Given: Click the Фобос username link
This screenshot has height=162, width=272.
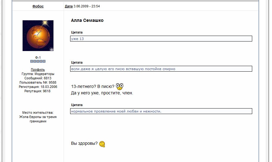Looking at the screenshot, I should point(38,6).
